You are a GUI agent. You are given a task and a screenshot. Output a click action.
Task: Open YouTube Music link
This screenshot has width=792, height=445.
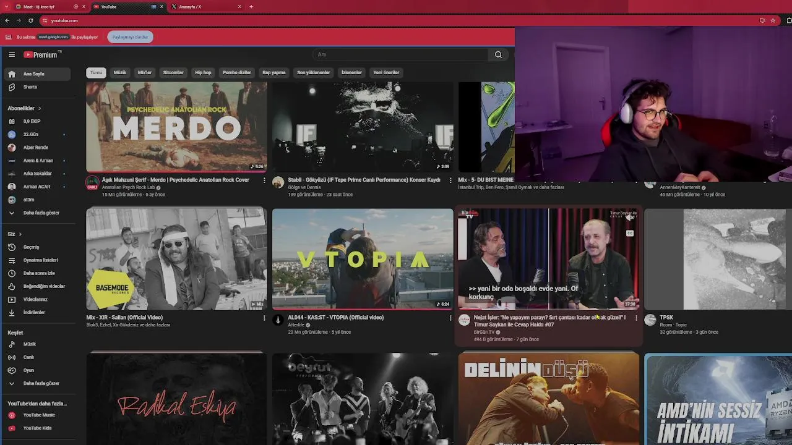coord(37,415)
